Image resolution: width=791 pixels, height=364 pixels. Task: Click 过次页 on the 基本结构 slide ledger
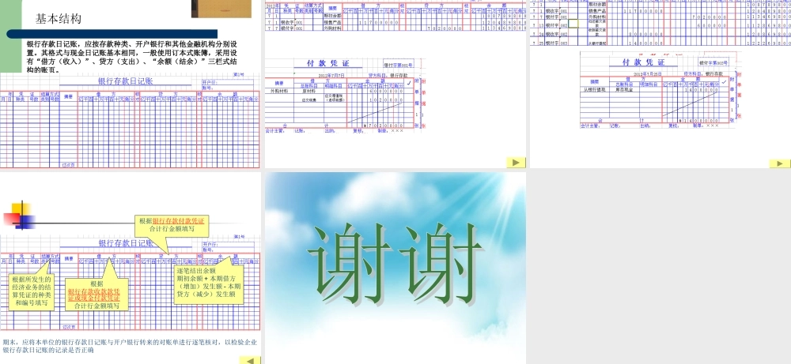tap(69, 165)
